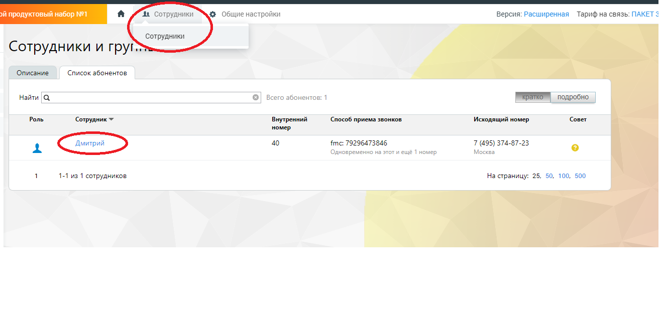
Task: Open the ПАКЕТ tariff link
Action: [644, 14]
